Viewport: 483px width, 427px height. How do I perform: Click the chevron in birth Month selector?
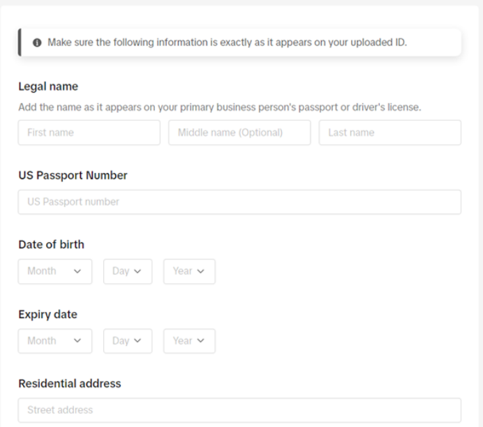tap(77, 271)
